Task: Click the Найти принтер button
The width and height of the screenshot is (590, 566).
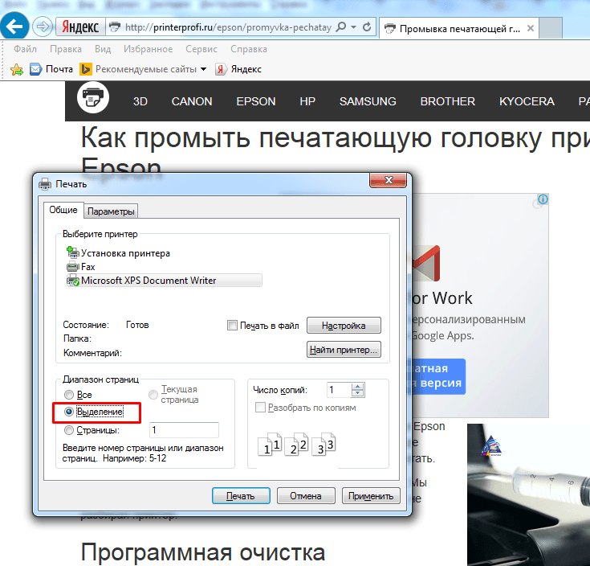Action: [344, 349]
